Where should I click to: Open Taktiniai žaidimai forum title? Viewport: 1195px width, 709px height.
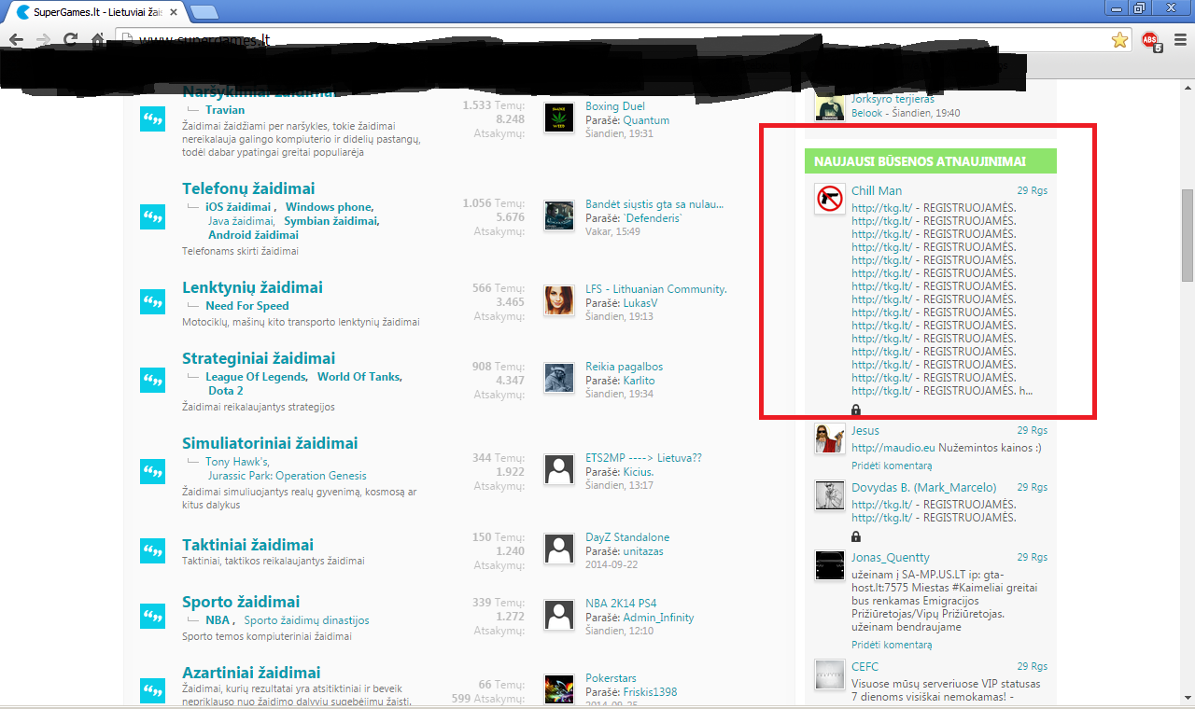click(x=247, y=545)
